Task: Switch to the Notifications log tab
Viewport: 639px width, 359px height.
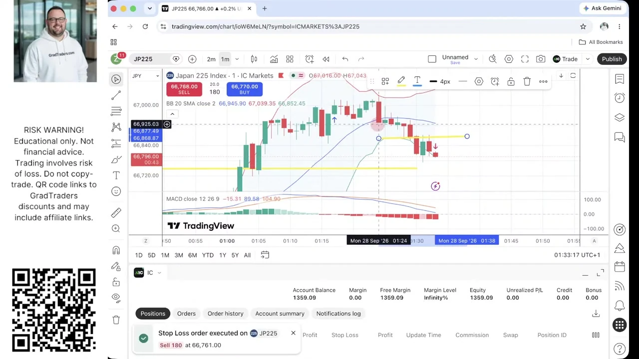Action: tap(338, 314)
